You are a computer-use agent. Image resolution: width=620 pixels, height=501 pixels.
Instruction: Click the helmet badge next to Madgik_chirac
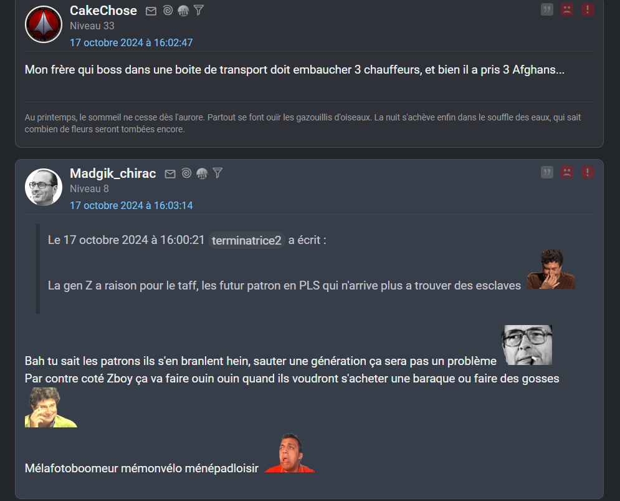pyautogui.click(x=202, y=173)
